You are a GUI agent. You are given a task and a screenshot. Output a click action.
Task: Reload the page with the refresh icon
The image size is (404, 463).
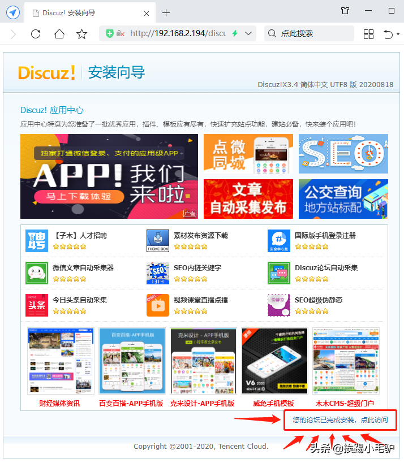36,34
